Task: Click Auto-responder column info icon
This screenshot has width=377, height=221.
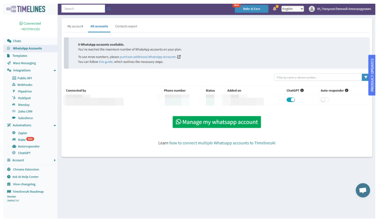Action: pyautogui.click(x=347, y=90)
